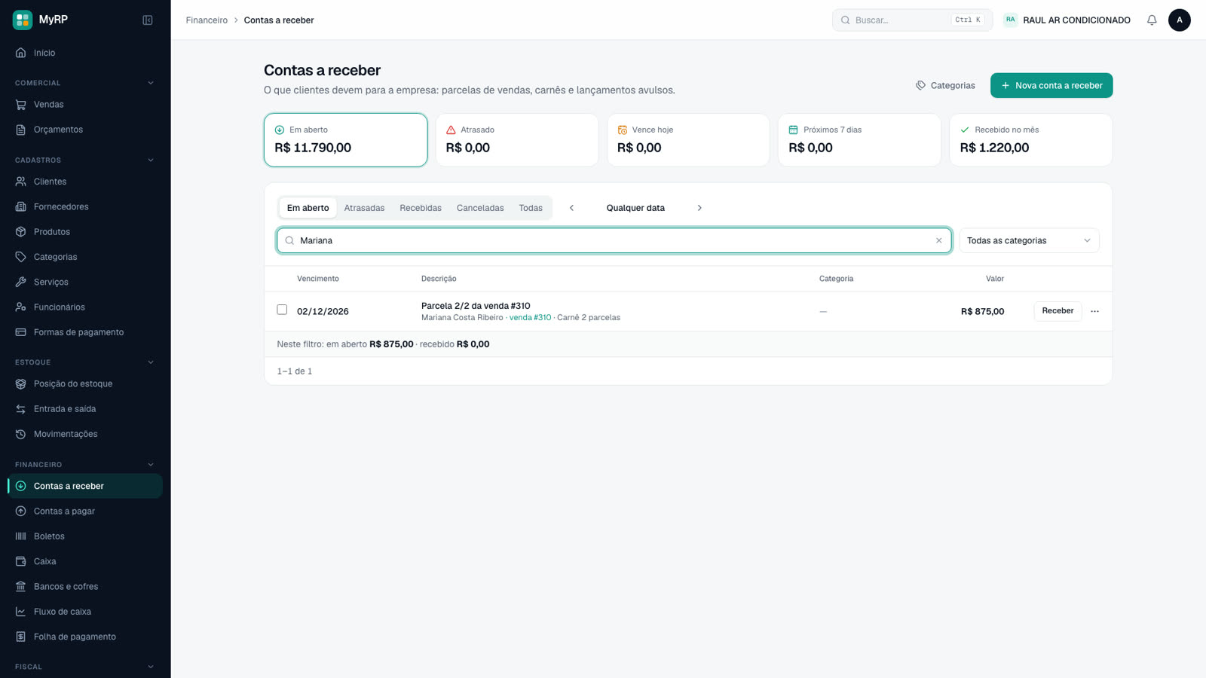The image size is (1206, 678).
Task: Open Vendas in sidebar
Action: (x=85, y=105)
